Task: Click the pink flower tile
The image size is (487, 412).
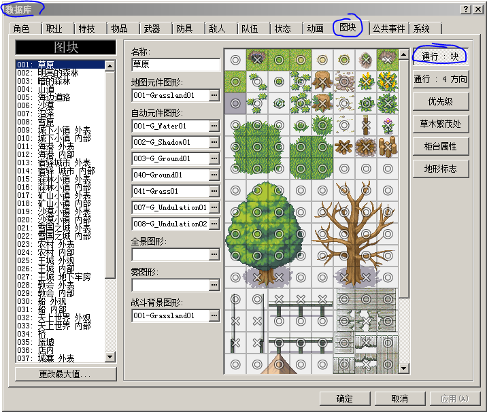Action: click(388, 125)
